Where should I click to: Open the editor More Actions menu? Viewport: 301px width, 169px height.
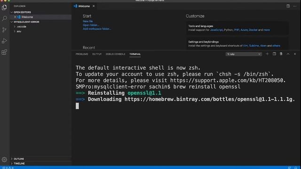[295, 6]
